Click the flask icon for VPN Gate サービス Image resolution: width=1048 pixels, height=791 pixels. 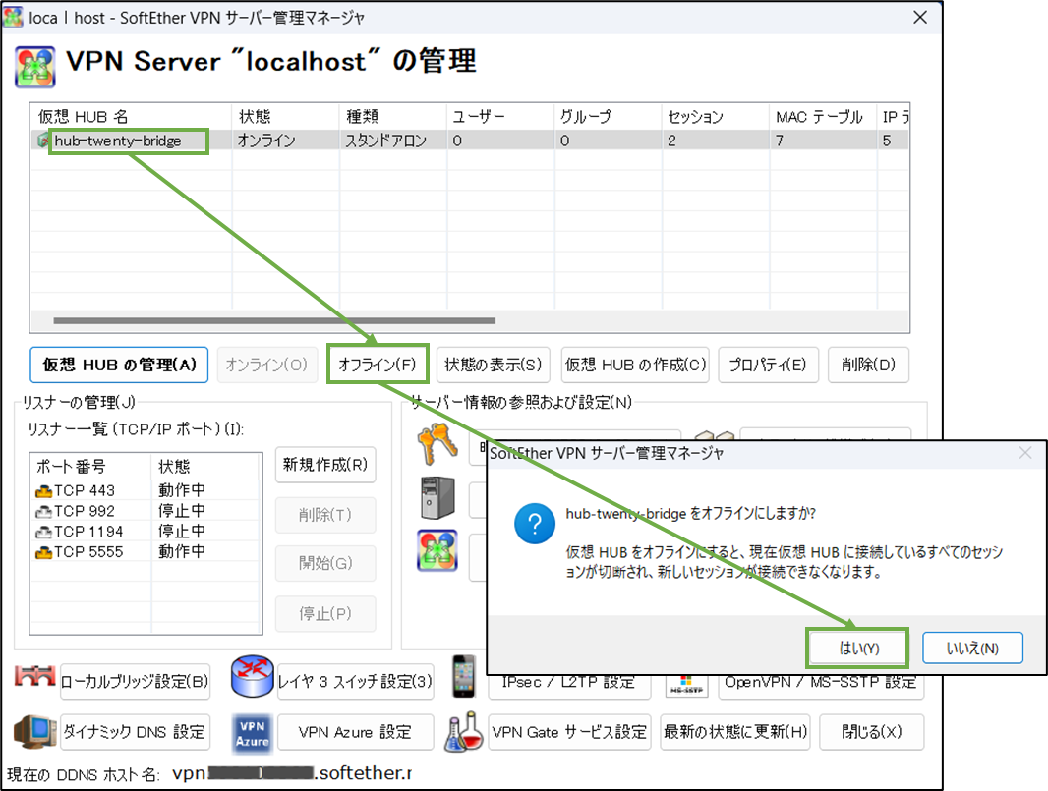pyautogui.click(x=464, y=731)
